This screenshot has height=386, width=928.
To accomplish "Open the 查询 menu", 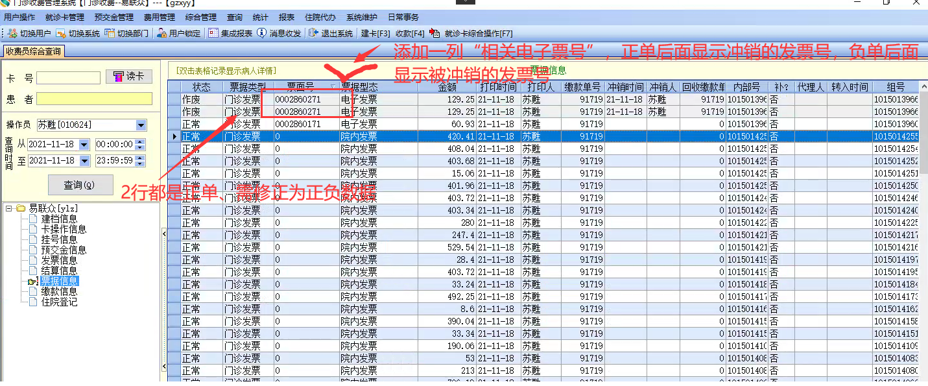I will (x=235, y=18).
